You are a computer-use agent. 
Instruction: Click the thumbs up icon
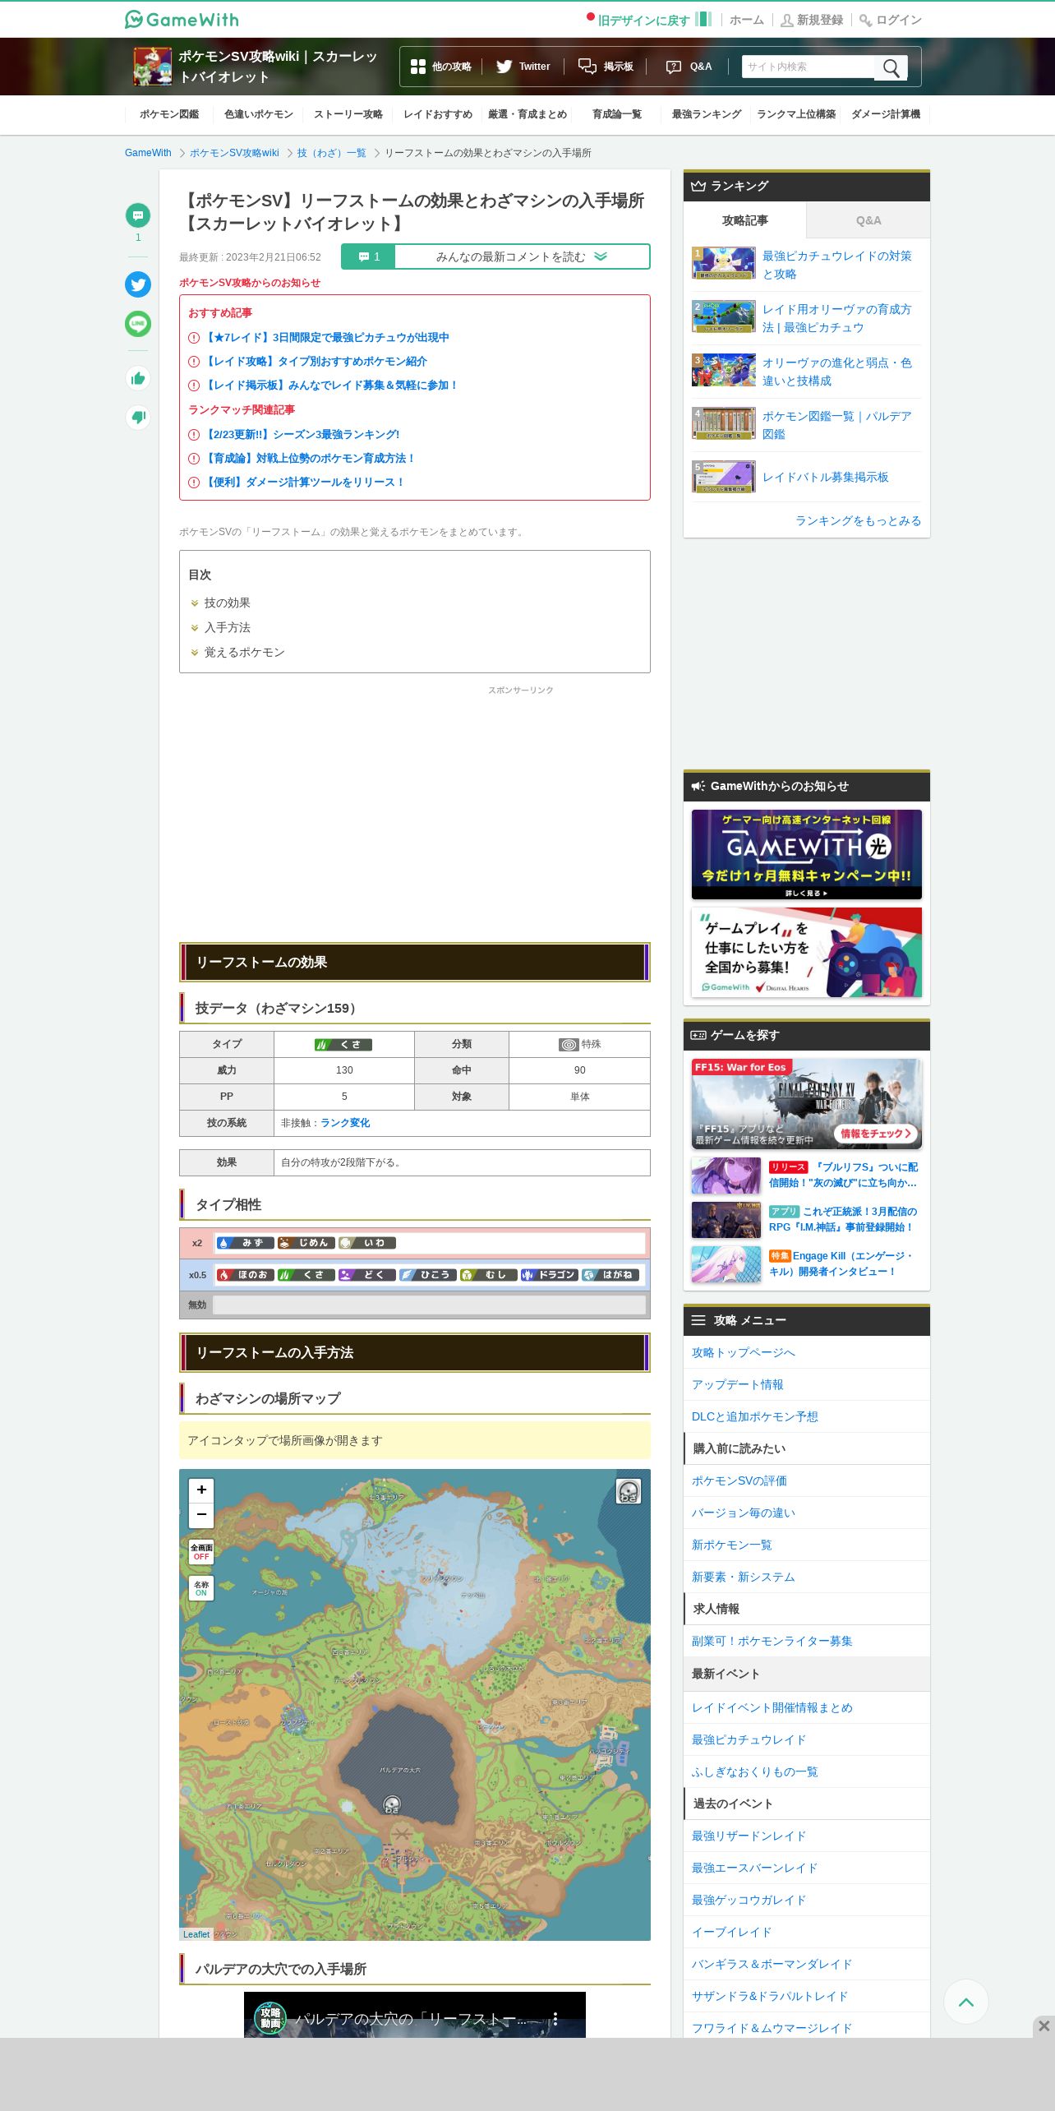(x=138, y=378)
